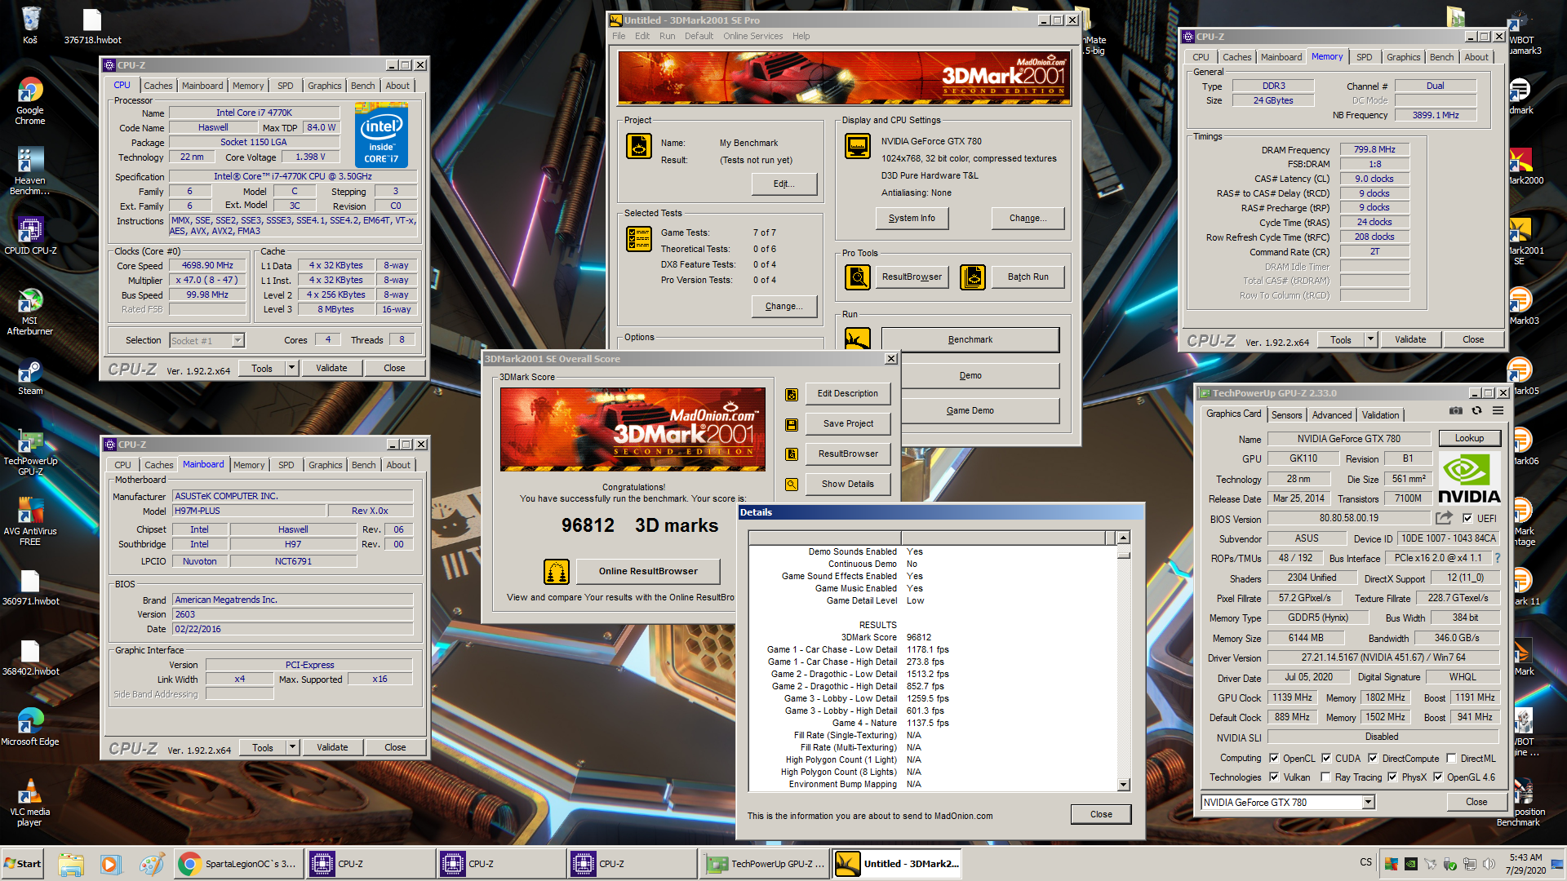Toggle the CUDA checkbox

pyautogui.click(x=1326, y=758)
